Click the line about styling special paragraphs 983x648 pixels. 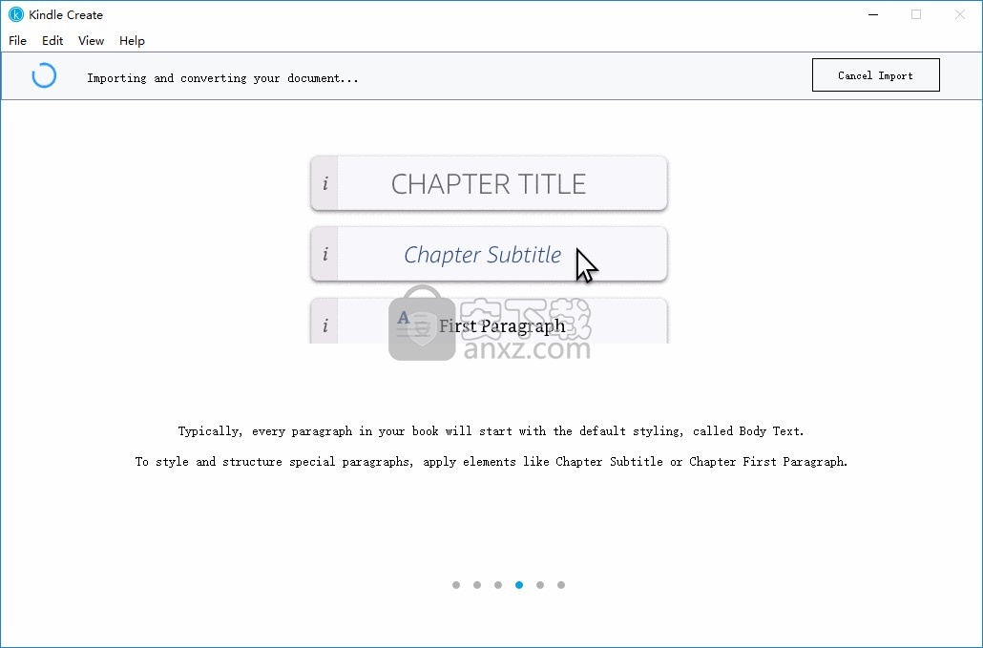pyautogui.click(x=491, y=462)
